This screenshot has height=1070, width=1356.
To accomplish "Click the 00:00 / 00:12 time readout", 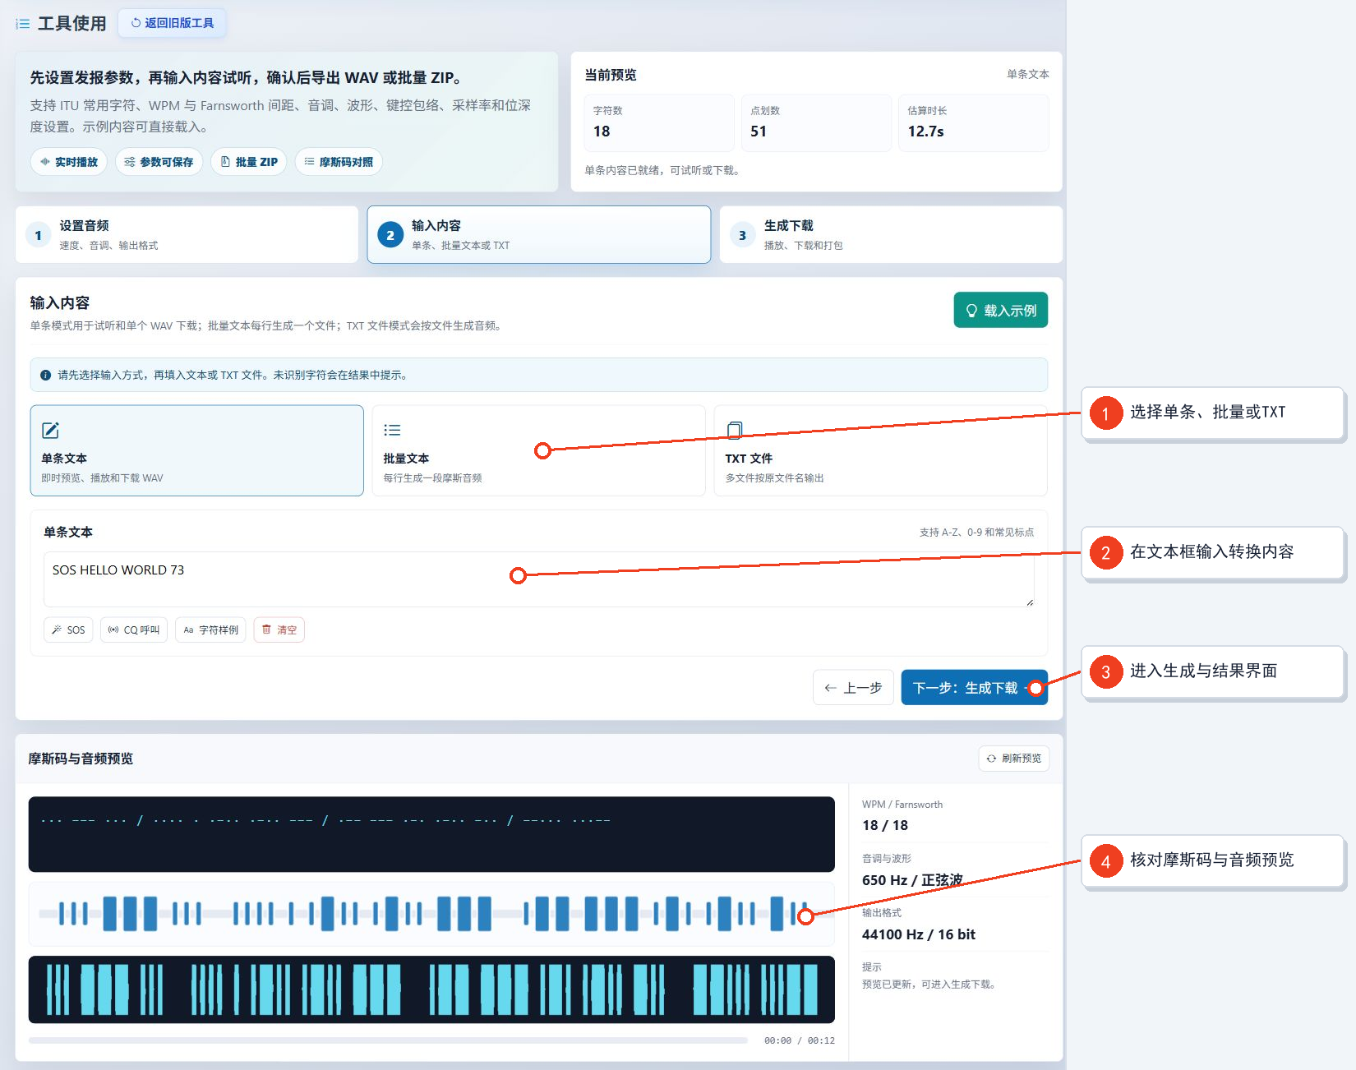I will point(800,1040).
